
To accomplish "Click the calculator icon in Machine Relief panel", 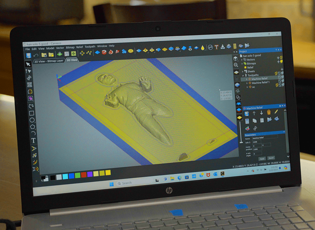I will pos(247,121).
